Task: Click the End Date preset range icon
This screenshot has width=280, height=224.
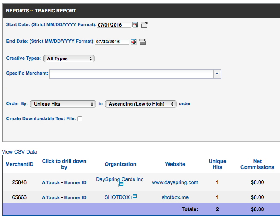Action: (143, 42)
